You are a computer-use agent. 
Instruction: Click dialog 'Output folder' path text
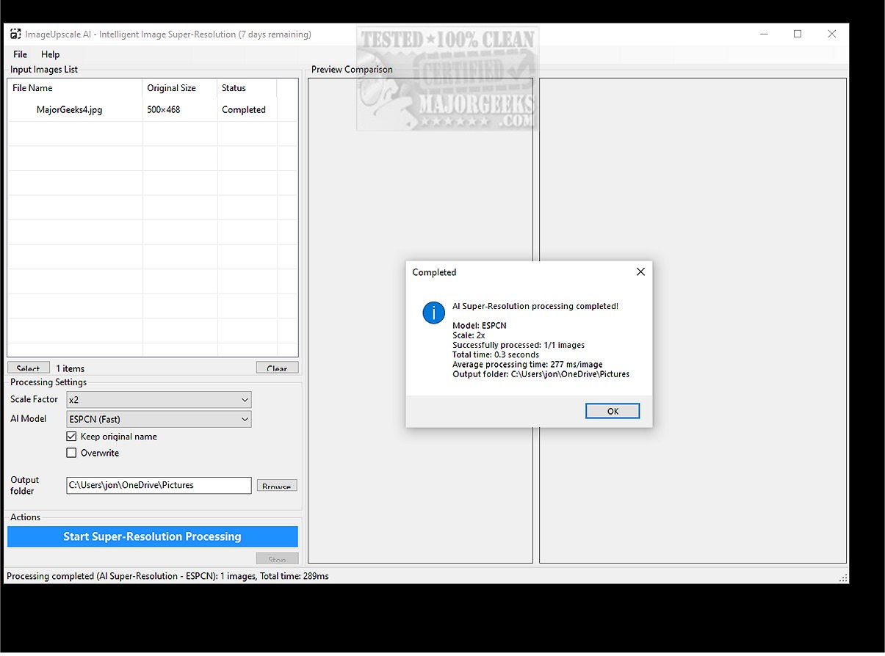click(x=541, y=373)
